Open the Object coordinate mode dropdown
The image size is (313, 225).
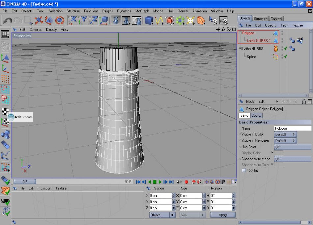coord(162,215)
